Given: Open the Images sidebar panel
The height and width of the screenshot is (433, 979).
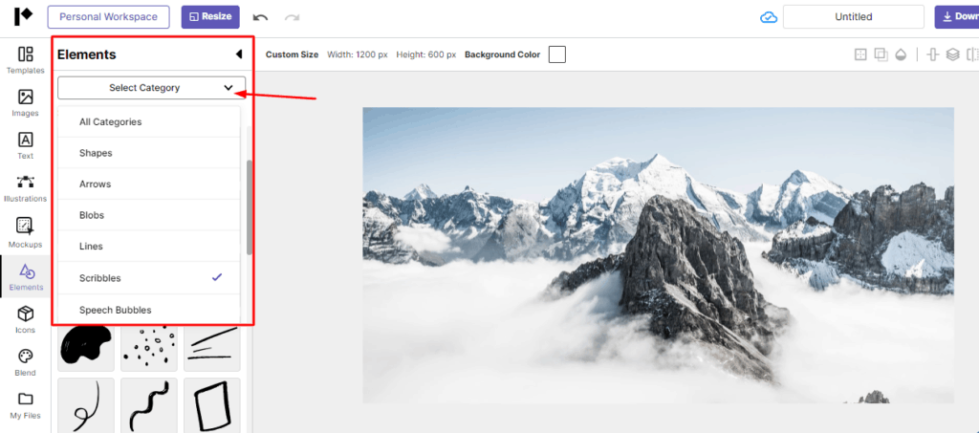Looking at the screenshot, I should (x=26, y=103).
